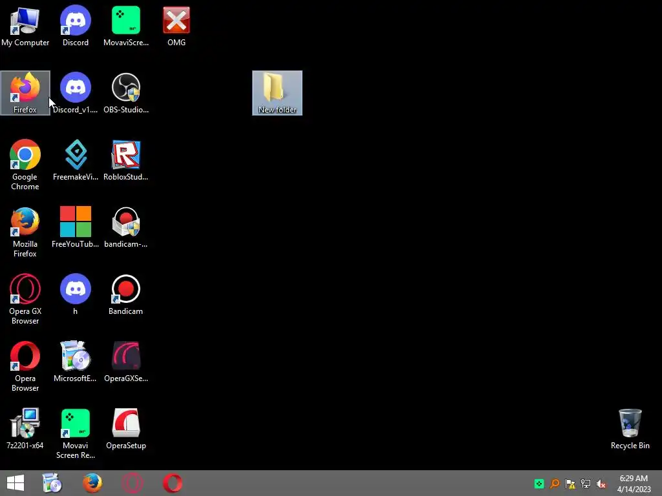Launch Firefox from the taskbar
The image size is (662, 496).
click(x=92, y=483)
